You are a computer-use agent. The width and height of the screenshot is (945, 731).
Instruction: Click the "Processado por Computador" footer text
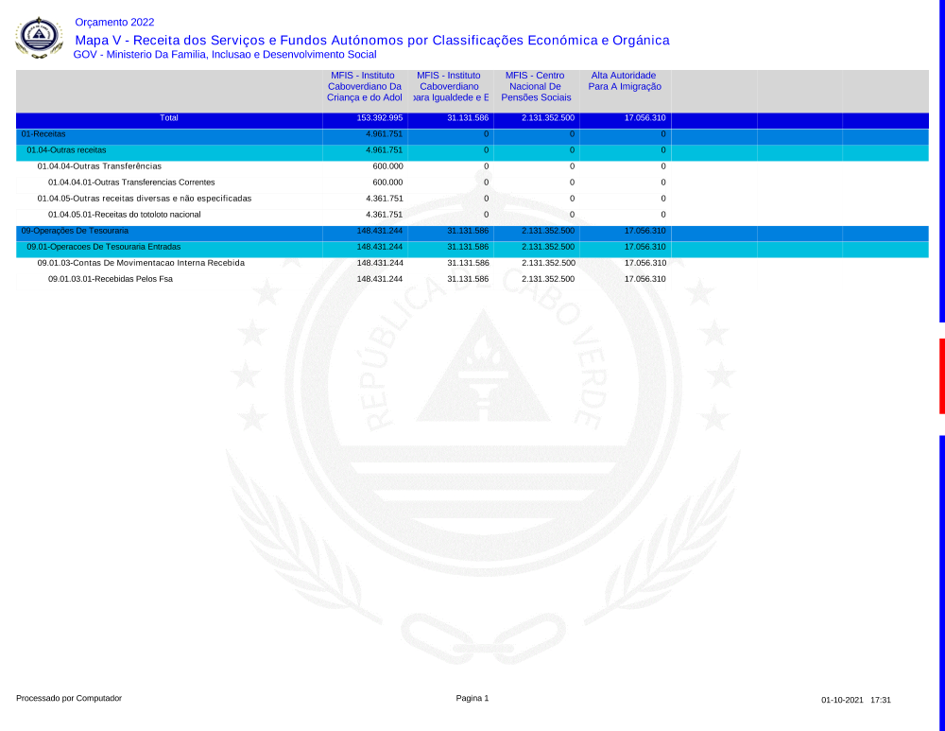(x=69, y=699)
